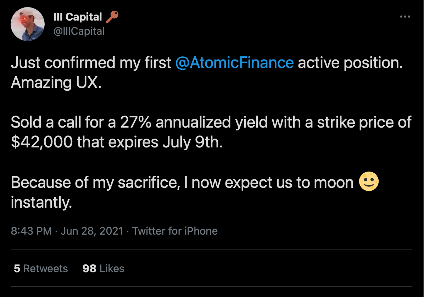Viewport: 424px width, 297px height.
Task: Click the likes count number 98
Action: click(x=89, y=268)
